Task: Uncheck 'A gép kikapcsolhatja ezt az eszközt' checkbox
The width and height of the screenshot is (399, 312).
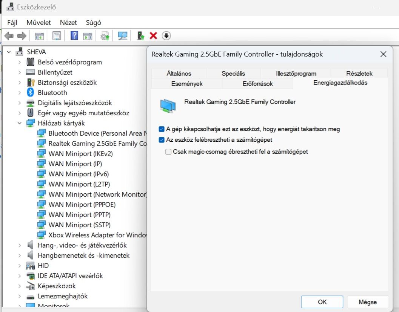Action: [x=161, y=129]
